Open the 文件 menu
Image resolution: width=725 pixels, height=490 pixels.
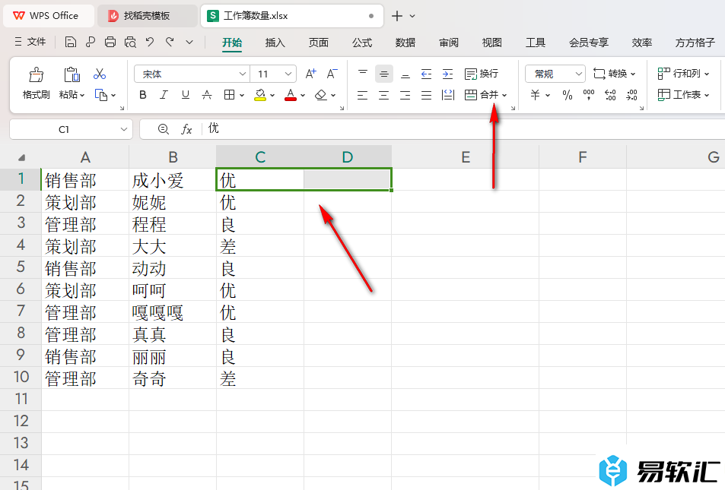[30, 42]
